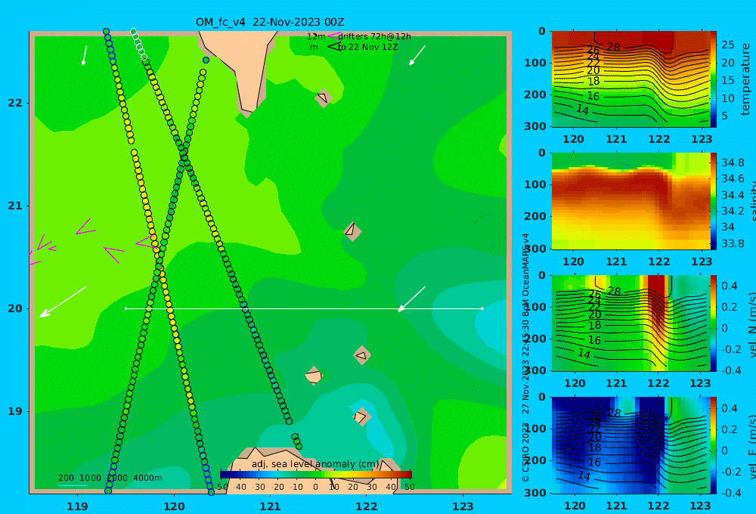Click the main map latitude label 19

(15, 411)
